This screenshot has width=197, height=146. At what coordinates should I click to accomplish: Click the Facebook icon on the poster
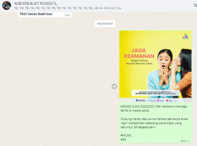click(137, 100)
